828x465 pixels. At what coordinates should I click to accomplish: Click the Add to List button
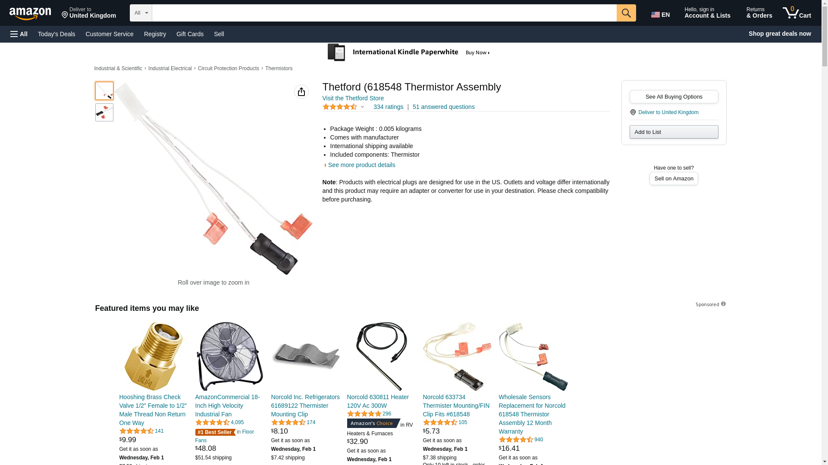click(674, 132)
